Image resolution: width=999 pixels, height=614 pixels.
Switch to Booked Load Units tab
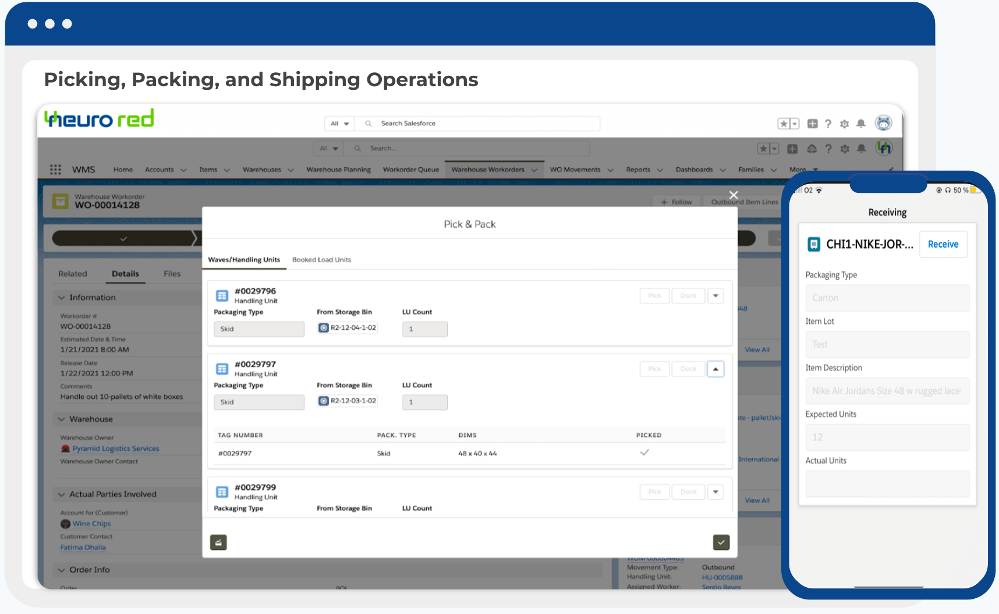(x=321, y=260)
